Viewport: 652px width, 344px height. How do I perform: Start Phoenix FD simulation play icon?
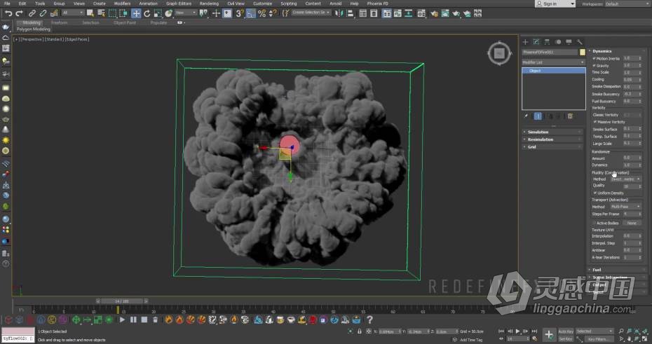point(122,320)
